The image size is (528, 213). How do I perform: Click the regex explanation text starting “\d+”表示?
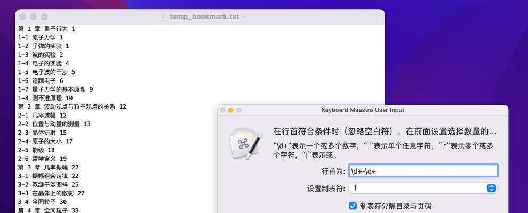click(x=383, y=151)
